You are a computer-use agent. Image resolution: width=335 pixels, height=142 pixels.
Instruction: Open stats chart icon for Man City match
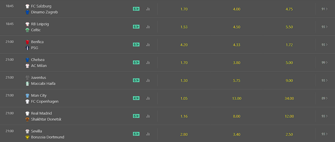(148, 98)
